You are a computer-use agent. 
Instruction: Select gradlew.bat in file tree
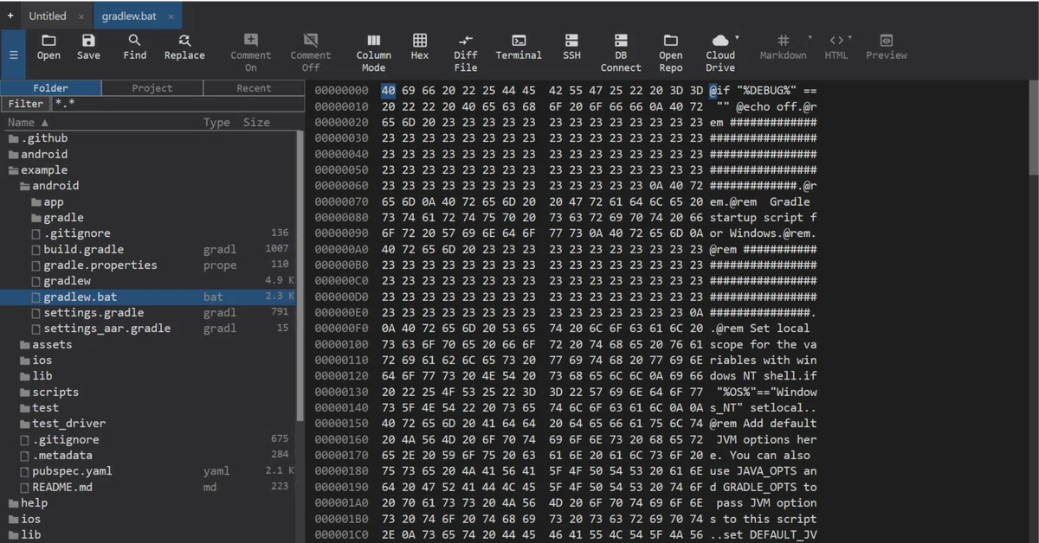point(148,297)
